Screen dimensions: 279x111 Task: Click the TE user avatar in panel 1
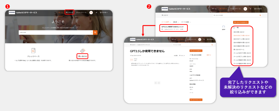click(x=91, y=12)
